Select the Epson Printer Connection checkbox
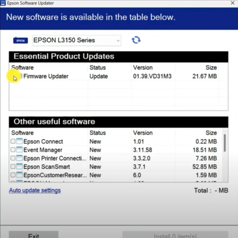Image resolution: width=238 pixels, height=238 pixels. click(x=13, y=158)
